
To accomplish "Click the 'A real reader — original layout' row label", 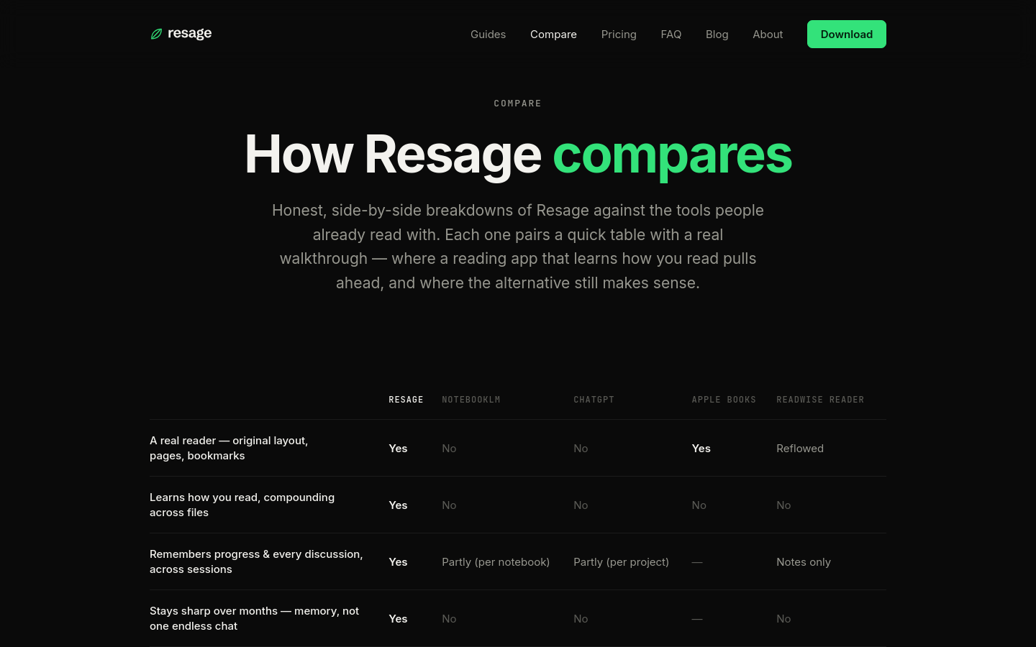I will coord(229,448).
